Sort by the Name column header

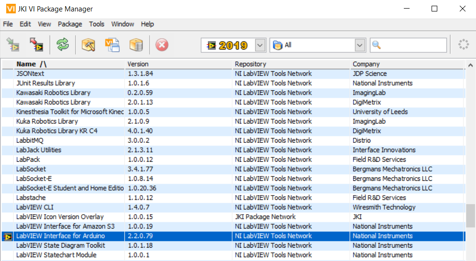click(69, 64)
